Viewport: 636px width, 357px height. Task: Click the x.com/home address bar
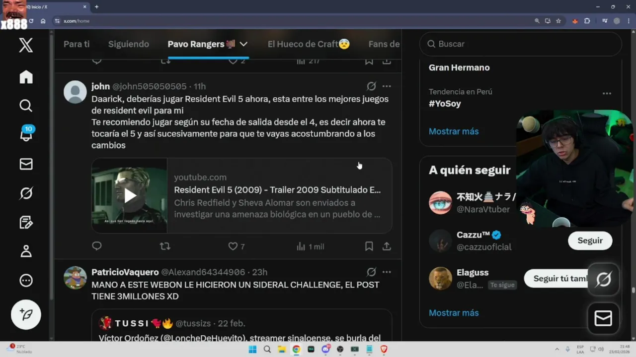point(77,21)
